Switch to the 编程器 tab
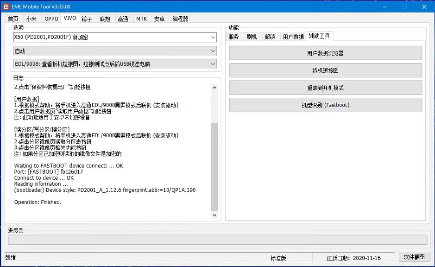The width and height of the screenshot is (435, 267). click(180, 19)
